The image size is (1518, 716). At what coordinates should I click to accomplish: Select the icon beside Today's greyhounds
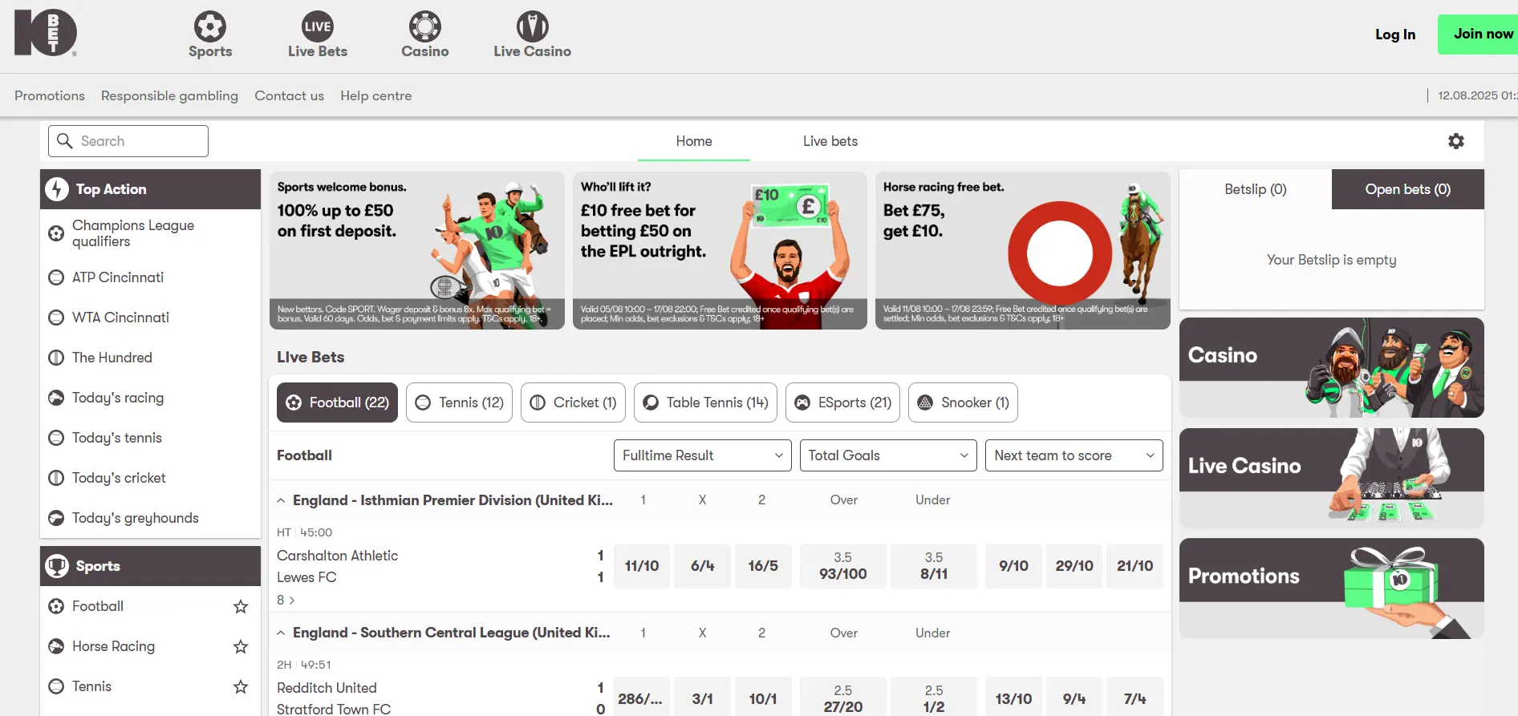tap(56, 518)
